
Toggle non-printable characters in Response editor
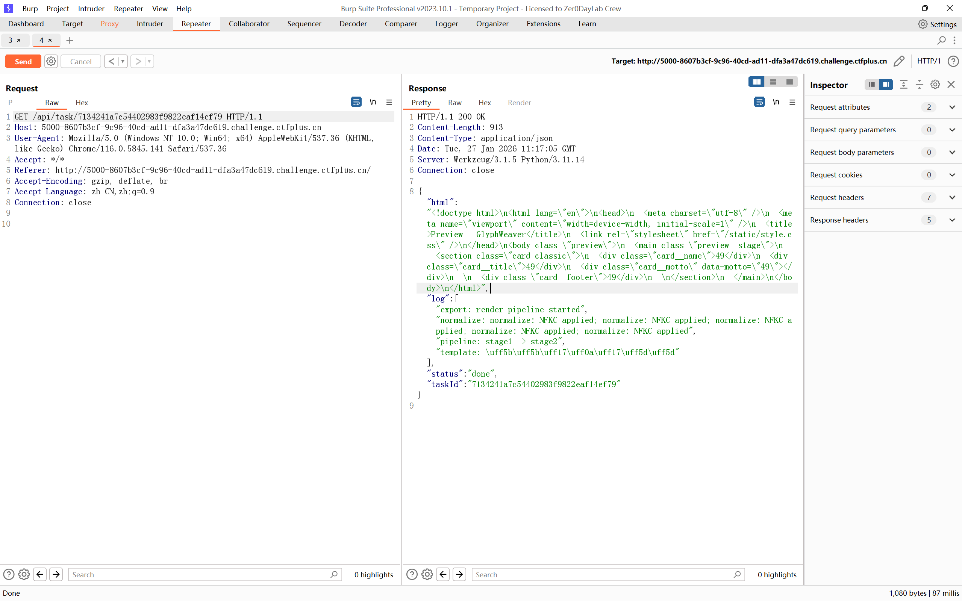(776, 102)
